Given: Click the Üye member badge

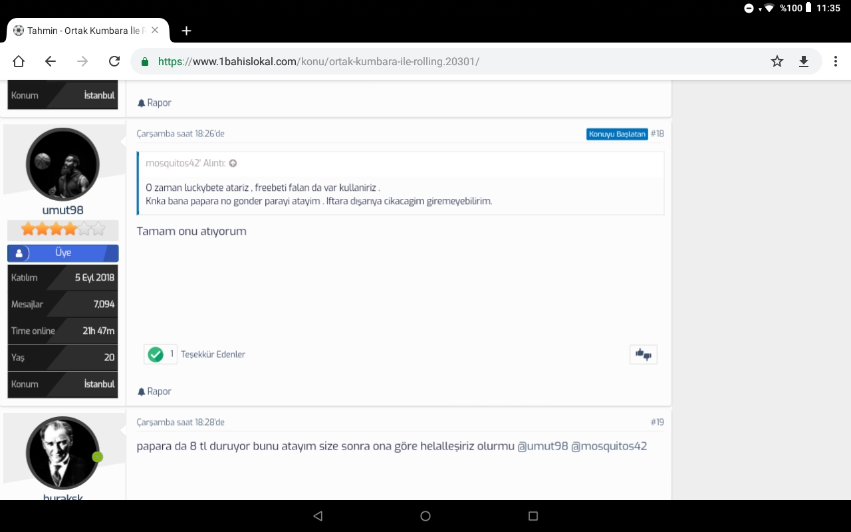Looking at the screenshot, I should point(63,253).
